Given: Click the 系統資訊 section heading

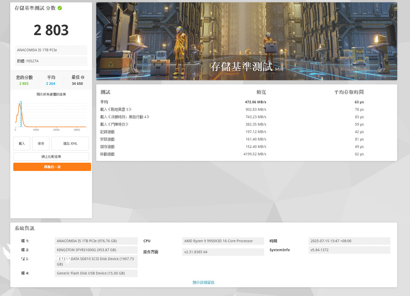Looking at the screenshot, I should pos(24,228).
